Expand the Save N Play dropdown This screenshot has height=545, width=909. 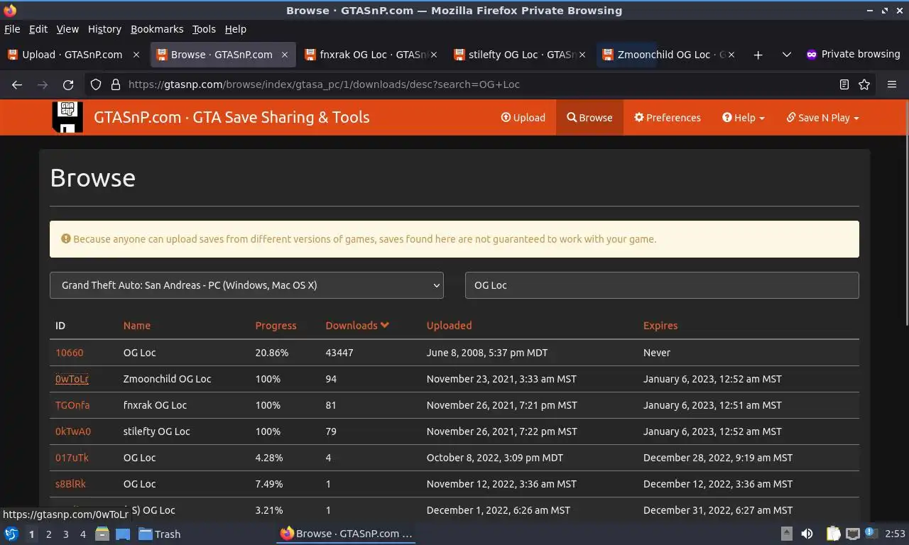pos(823,118)
